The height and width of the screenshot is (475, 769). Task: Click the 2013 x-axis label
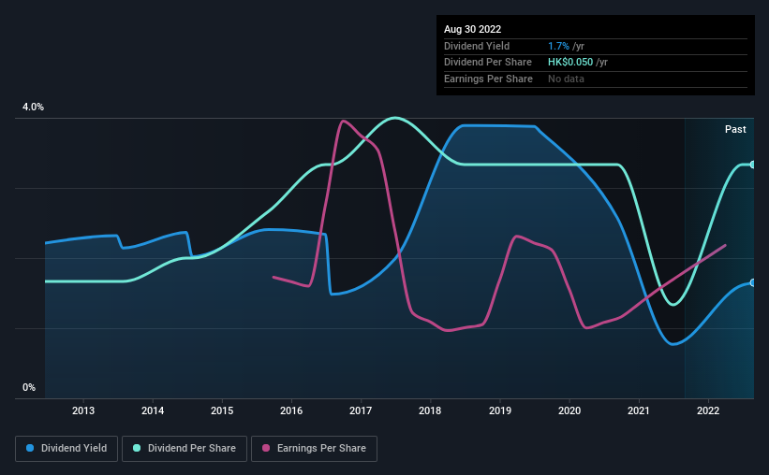click(83, 410)
